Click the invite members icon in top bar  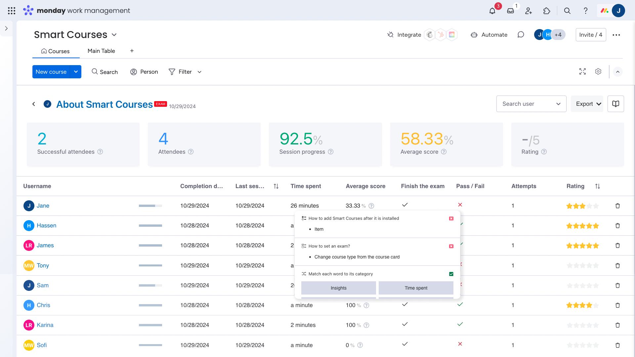pos(529,11)
